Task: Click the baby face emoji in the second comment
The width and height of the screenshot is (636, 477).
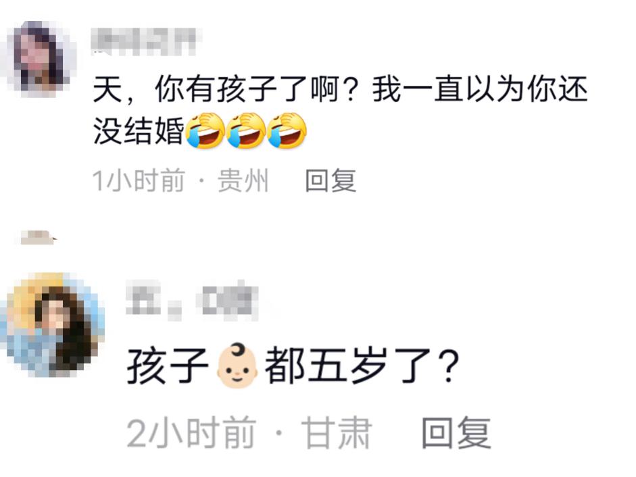Action: (237, 366)
